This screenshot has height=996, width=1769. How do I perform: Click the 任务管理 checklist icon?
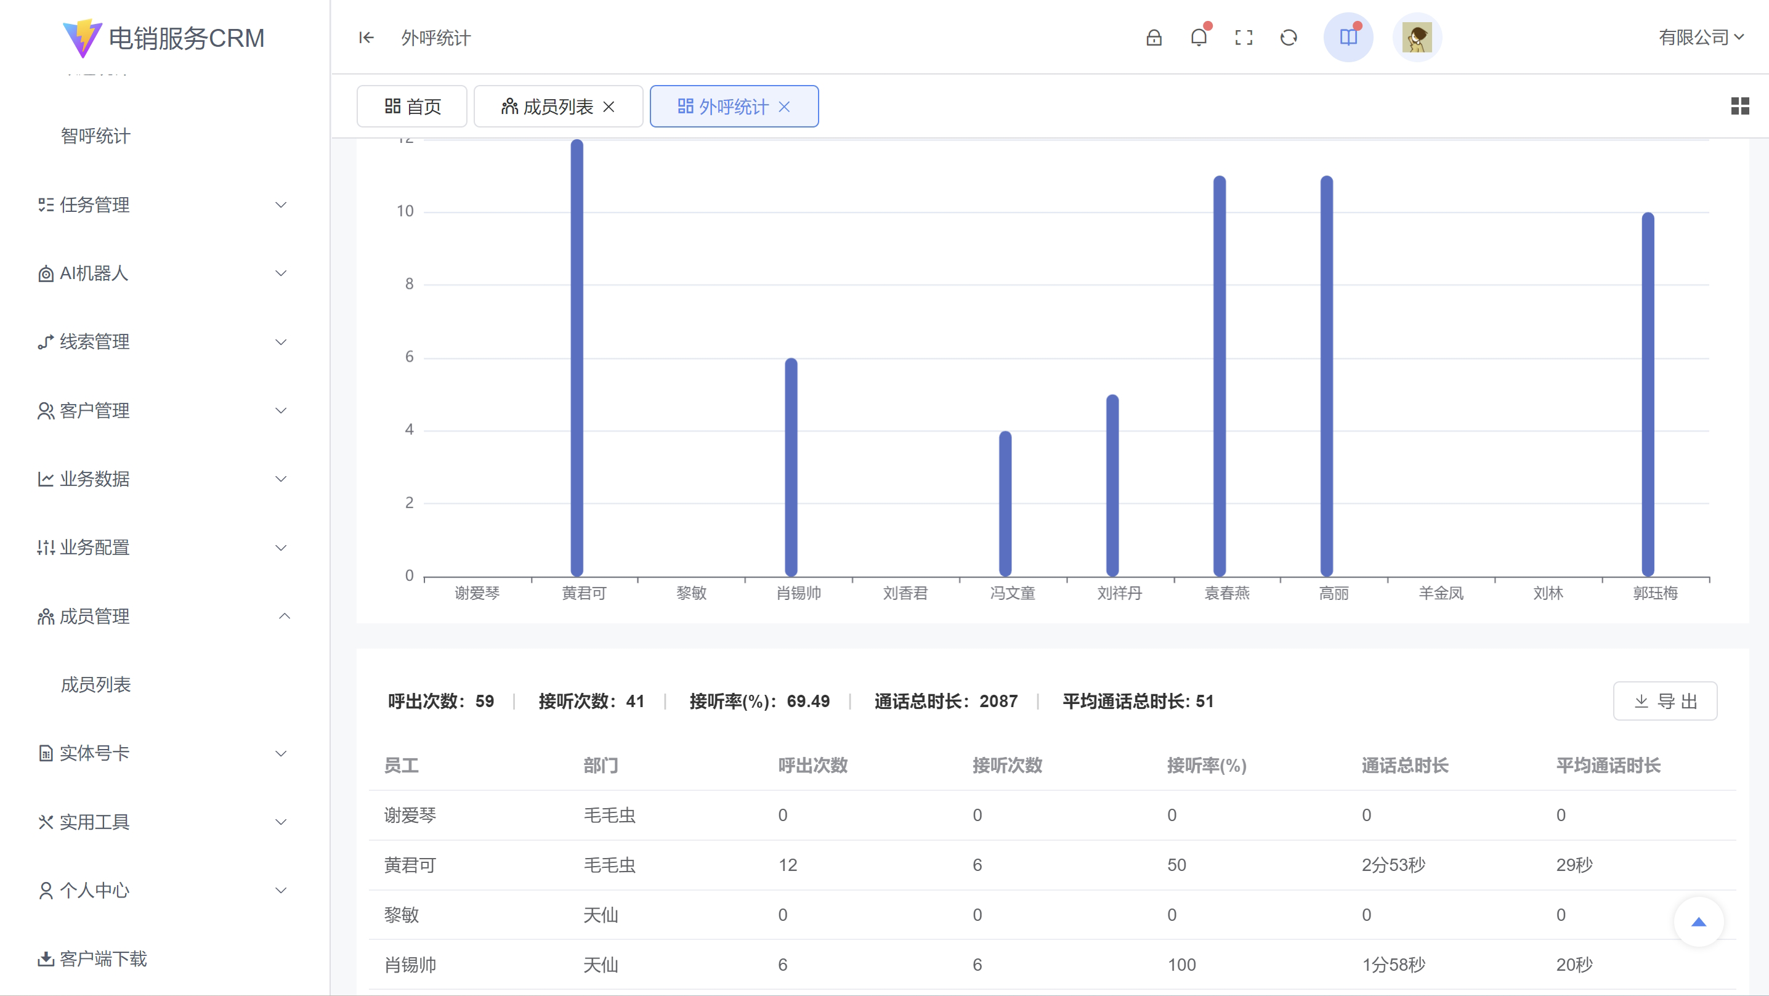[x=46, y=204]
